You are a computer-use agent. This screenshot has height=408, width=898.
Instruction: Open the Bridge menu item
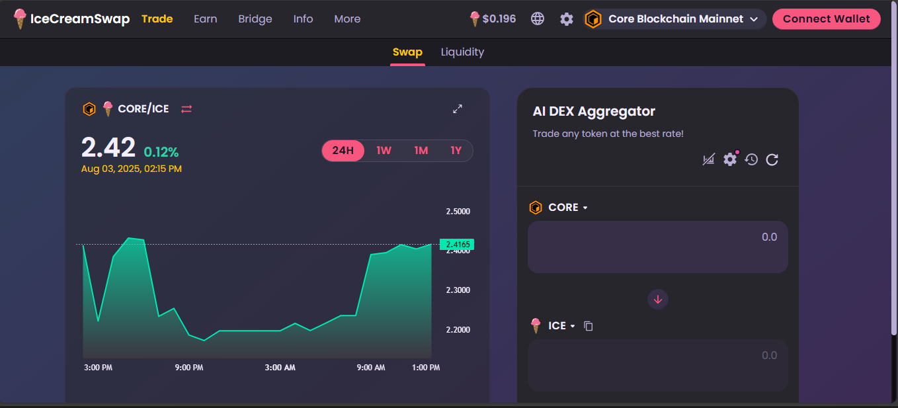point(255,19)
